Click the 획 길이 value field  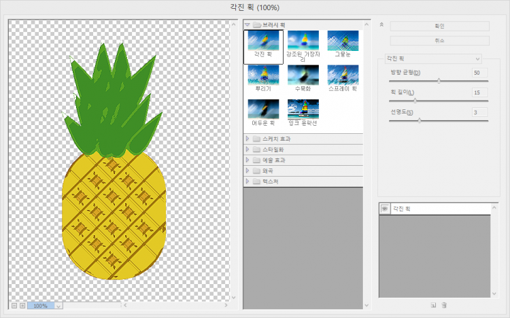pyautogui.click(x=479, y=92)
